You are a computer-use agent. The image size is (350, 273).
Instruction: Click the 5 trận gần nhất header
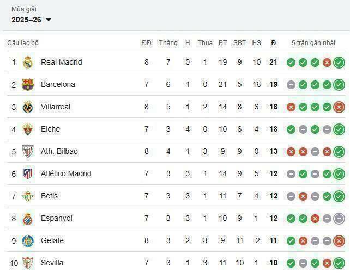(x=313, y=43)
